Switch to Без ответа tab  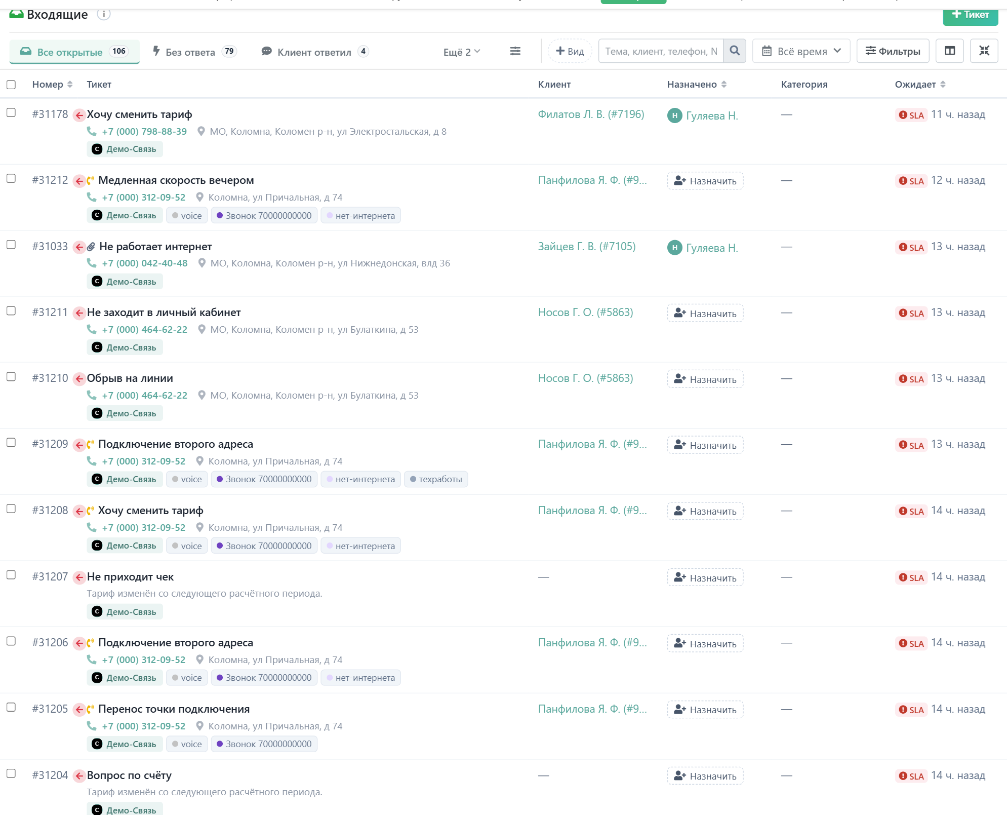pos(195,52)
